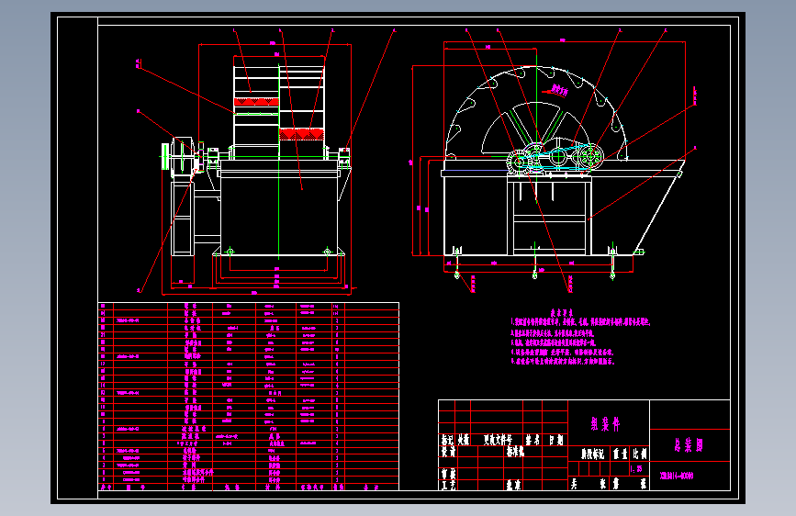Click the 日期 date column header
The image size is (796, 516).
555,440
